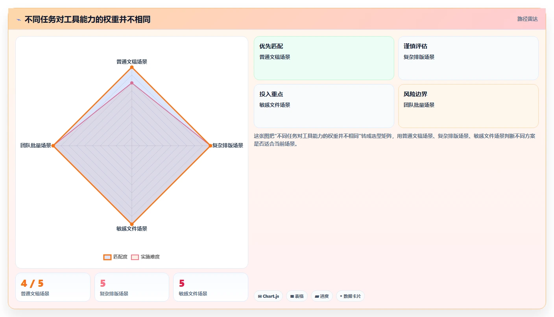The width and height of the screenshot is (554, 317).
Task: Select the 数据卡片 tag
Action: [350, 296]
